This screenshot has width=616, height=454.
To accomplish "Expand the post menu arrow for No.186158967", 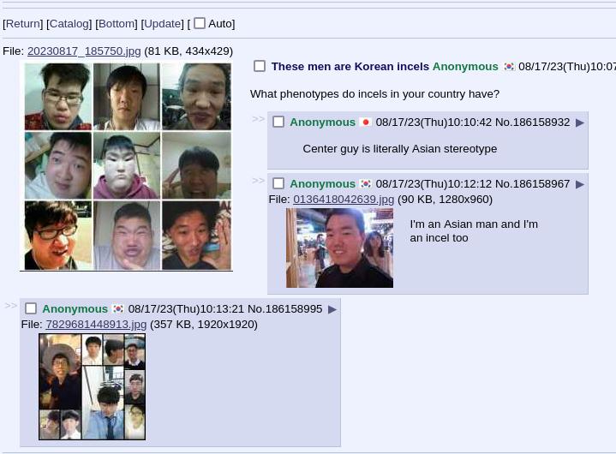I will coord(579,184).
